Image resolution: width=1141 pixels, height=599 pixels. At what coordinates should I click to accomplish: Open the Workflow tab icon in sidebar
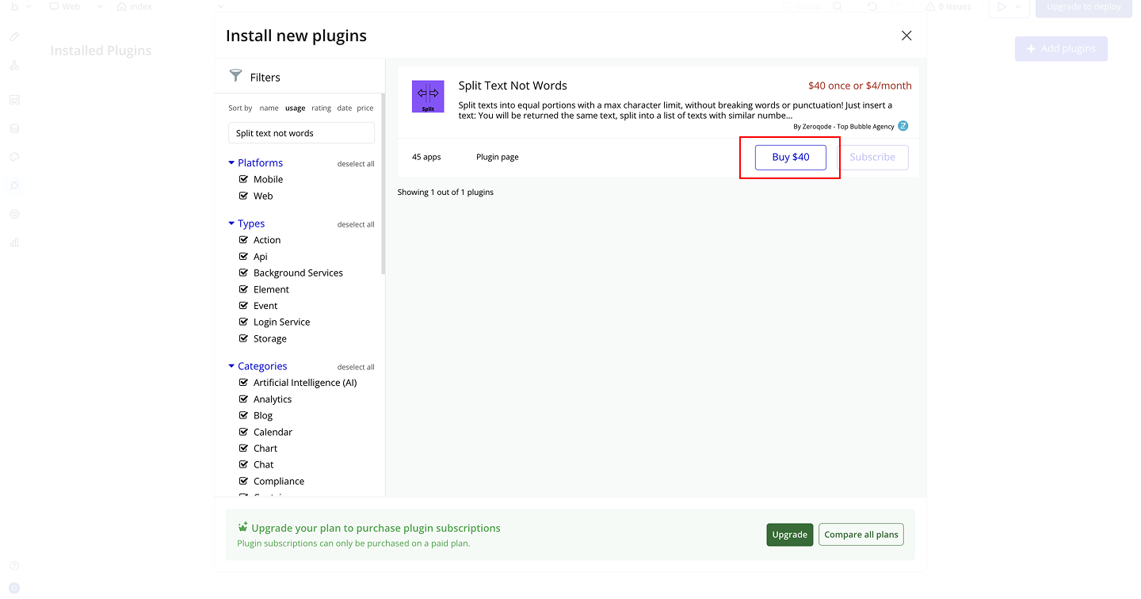point(14,66)
